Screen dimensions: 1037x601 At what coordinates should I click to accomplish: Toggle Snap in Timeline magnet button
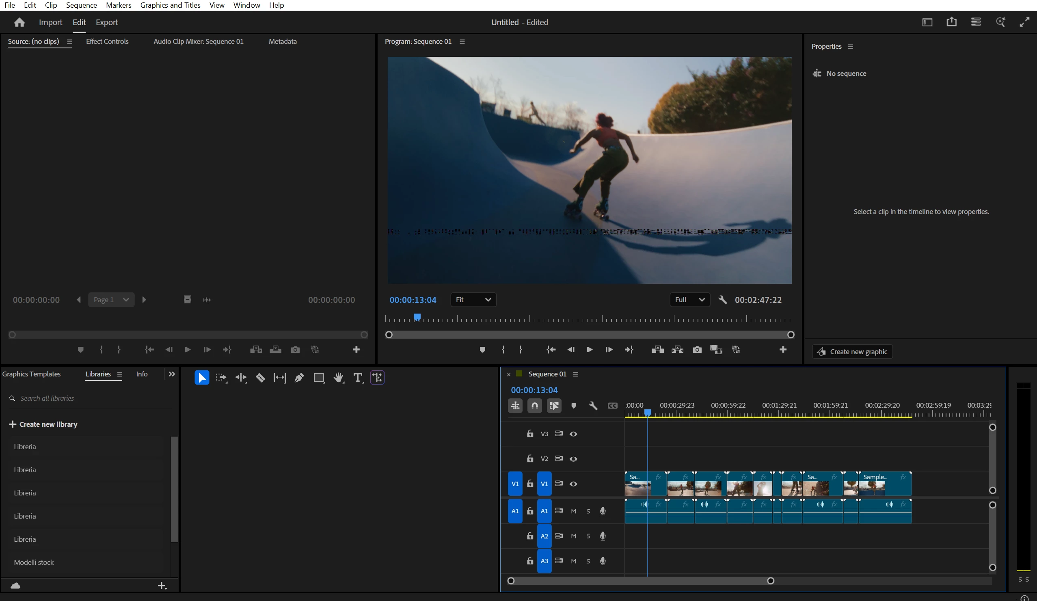tap(535, 406)
